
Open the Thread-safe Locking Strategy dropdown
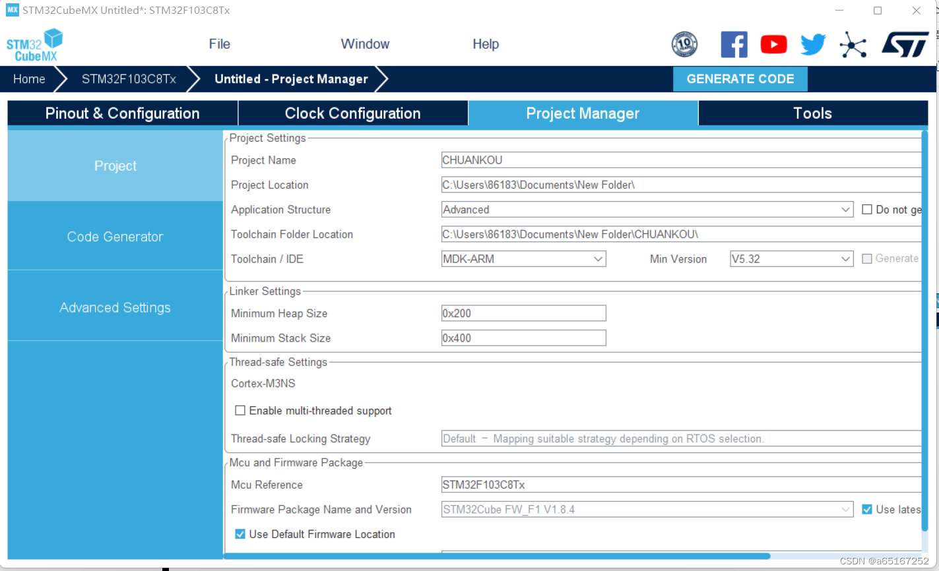pos(681,438)
